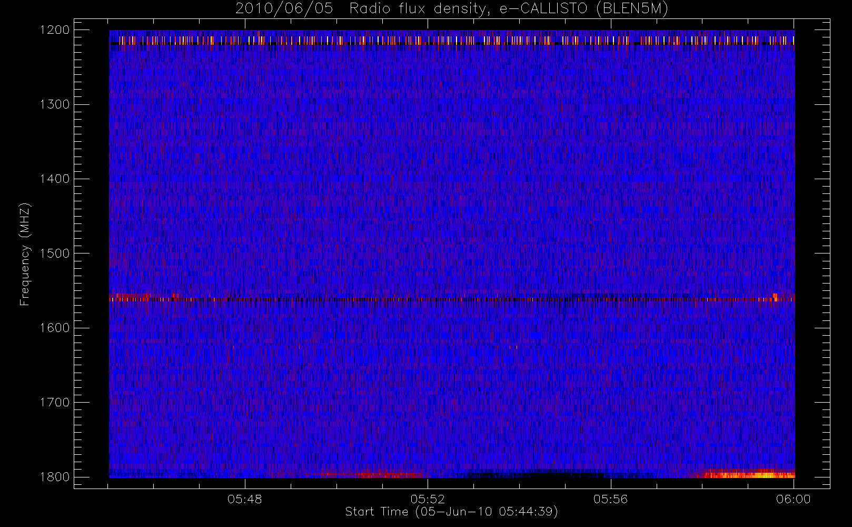
Task: Click the yellow-striped interference band near 1215 MHz
Action: pyautogui.click(x=452, y=40)
